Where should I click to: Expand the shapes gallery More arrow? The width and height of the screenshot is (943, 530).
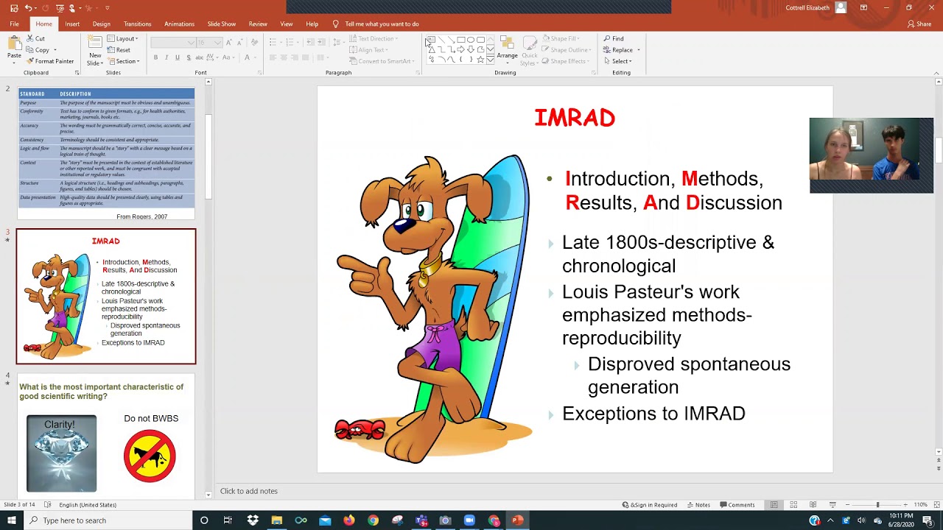(491, 60)
